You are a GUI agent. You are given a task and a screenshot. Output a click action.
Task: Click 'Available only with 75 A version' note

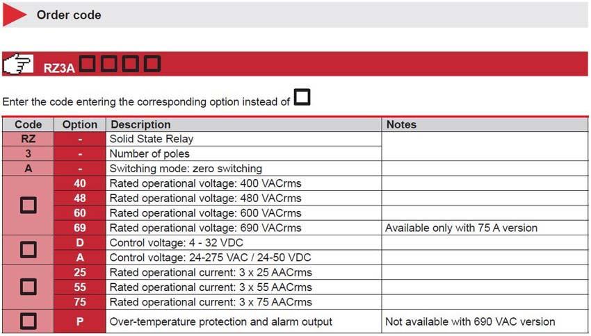462,228
